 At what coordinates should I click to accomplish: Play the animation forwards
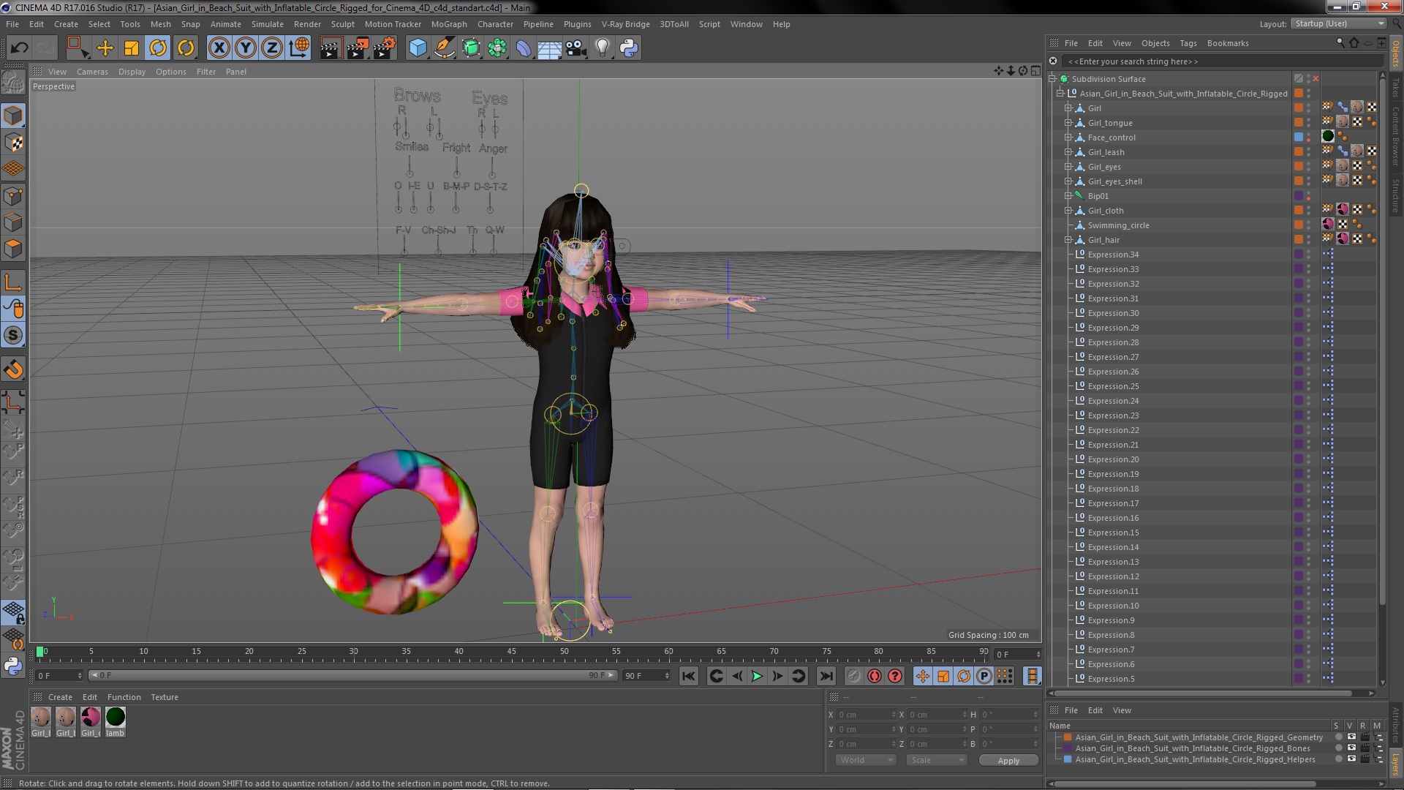[757, 677]
